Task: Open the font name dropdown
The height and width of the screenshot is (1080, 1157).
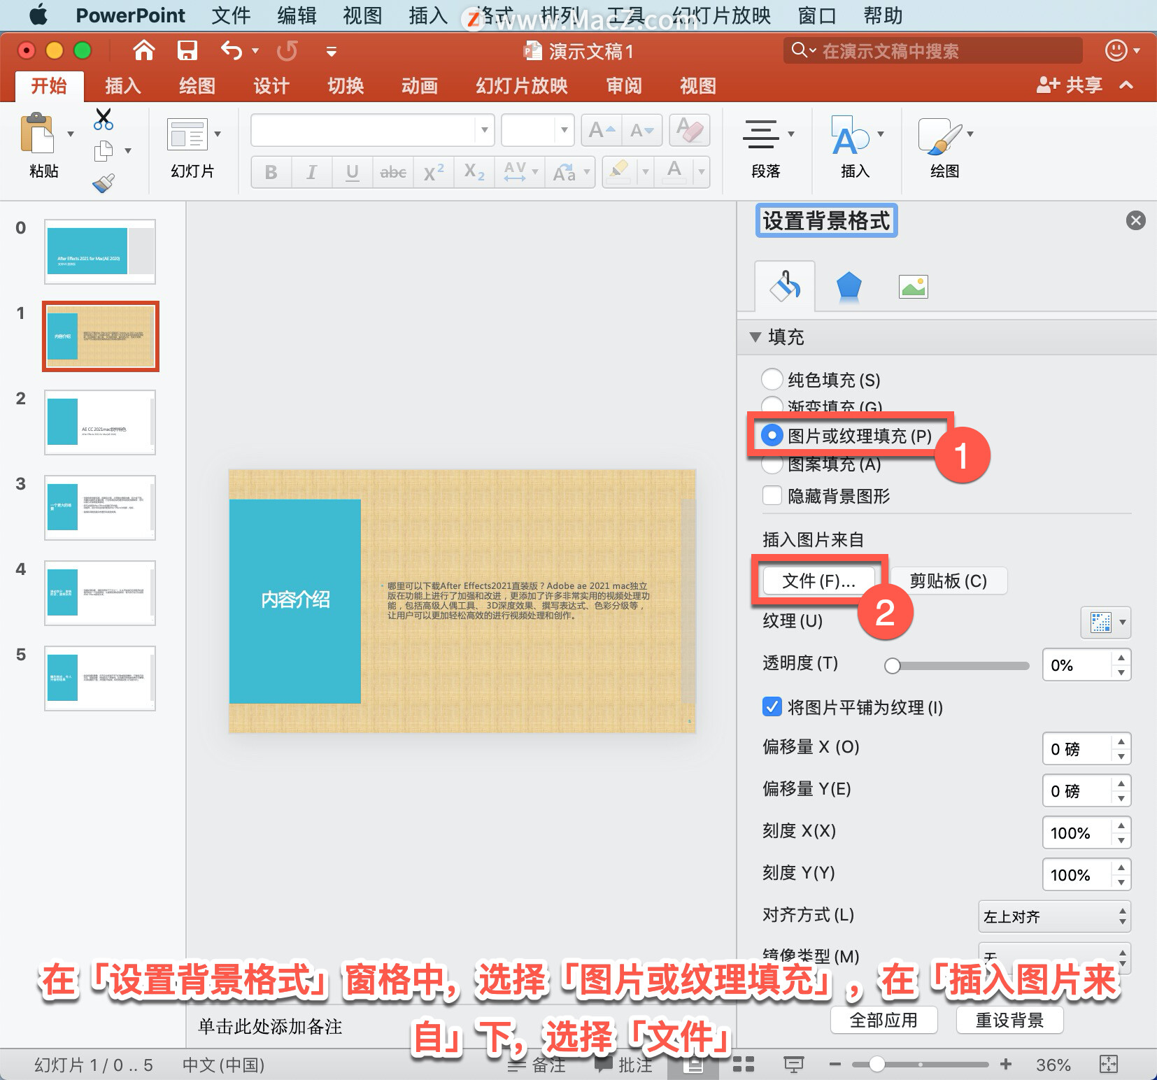Action: [x=483, y=130]
